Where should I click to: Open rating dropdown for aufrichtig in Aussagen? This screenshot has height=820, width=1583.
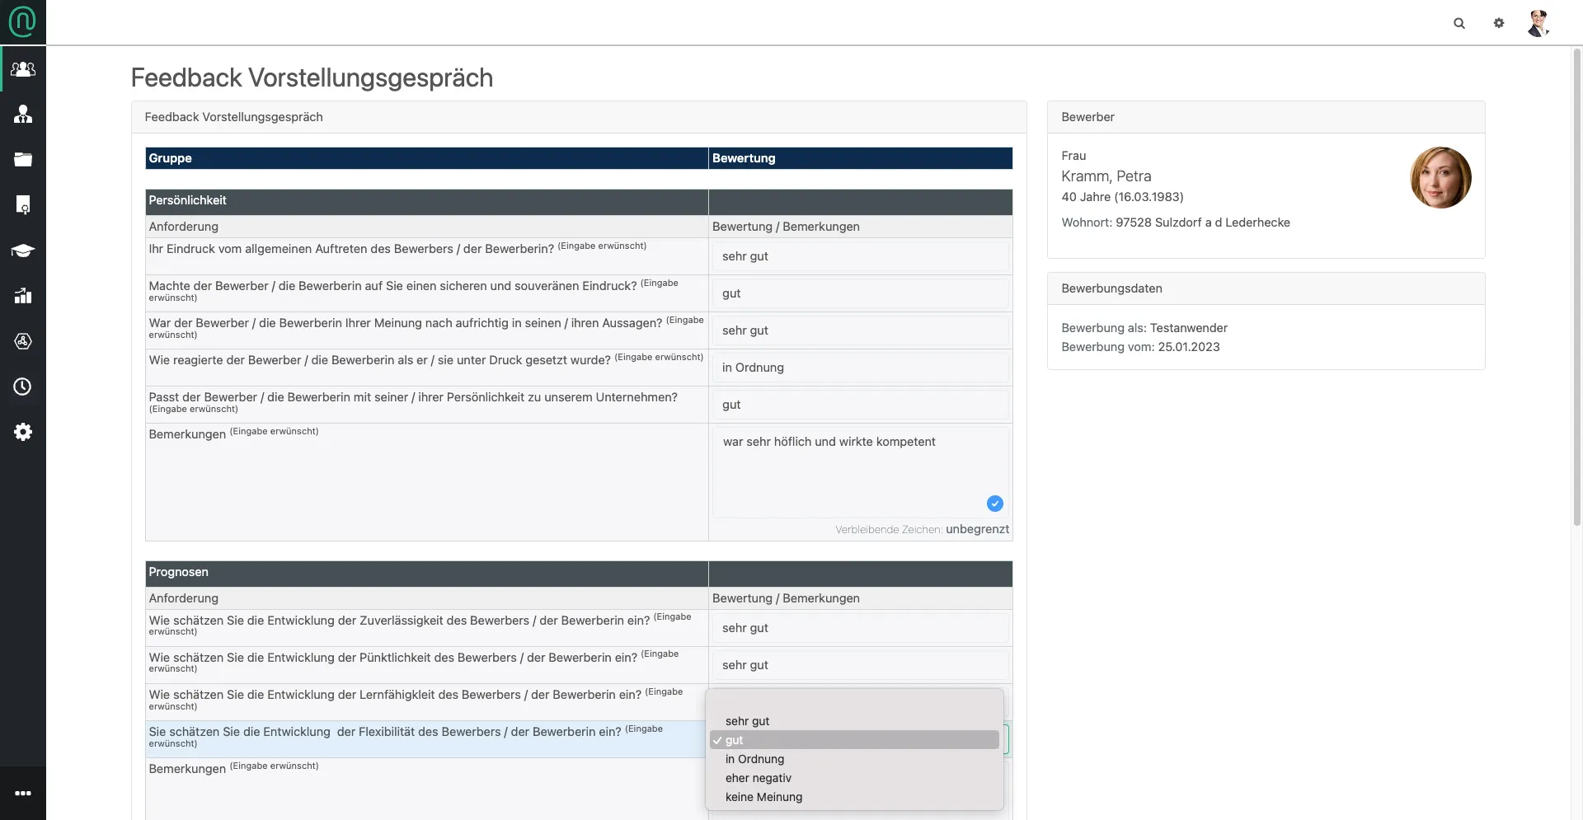(860, 330)
